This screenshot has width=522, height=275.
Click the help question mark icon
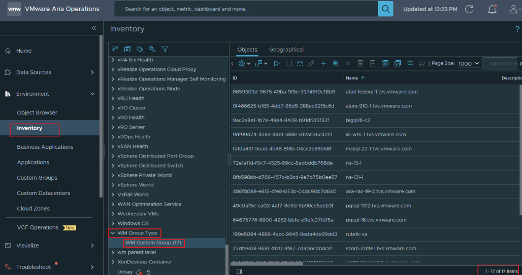click(x=517, y=29)
